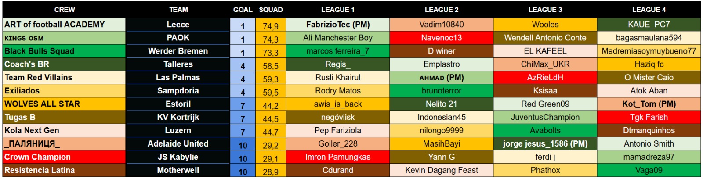The image size is (703, 179).
Task: Click the LEAGUE 1 column header
Action: tap(337, 10)
